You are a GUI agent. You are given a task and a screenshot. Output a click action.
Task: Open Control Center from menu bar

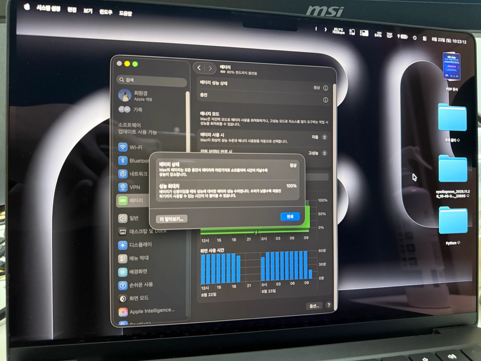coord(425,39)
